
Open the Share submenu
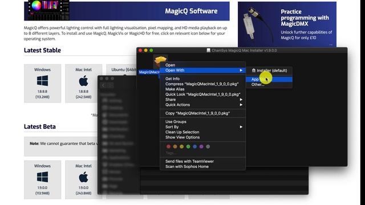pos(202,100)
